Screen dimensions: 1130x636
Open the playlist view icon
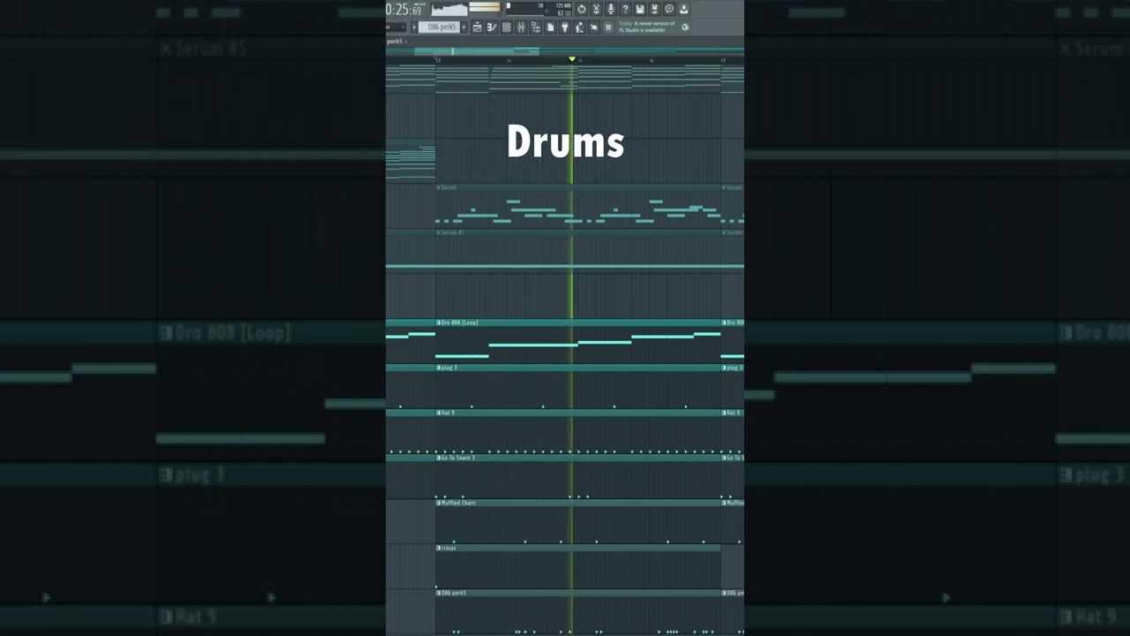point(477,27)
